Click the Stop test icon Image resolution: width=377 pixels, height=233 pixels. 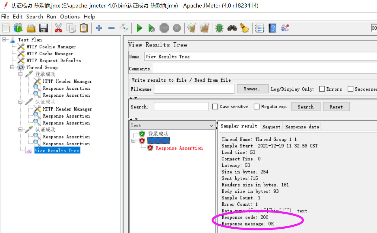[164, 28]
